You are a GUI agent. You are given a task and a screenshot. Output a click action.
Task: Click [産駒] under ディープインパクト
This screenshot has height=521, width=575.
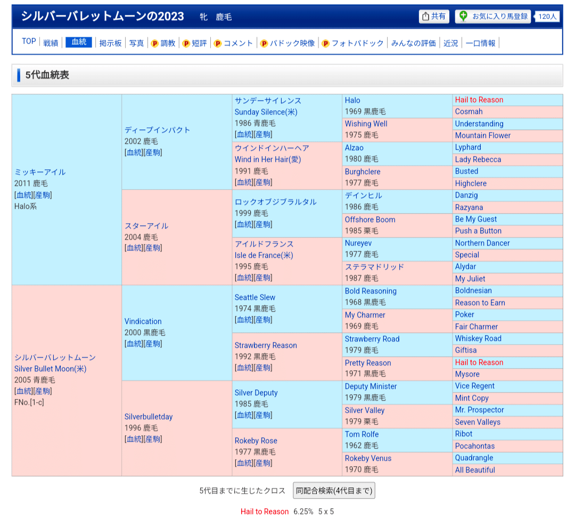tap(153, 152)
